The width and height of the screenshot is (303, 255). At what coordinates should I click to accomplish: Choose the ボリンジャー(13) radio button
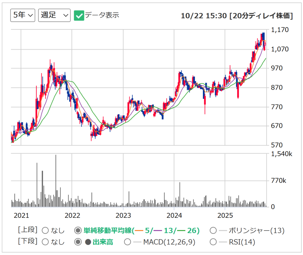tap(213, 230)
